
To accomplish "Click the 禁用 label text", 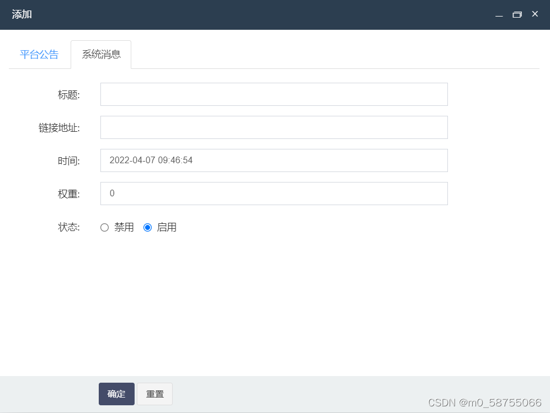I will (124, 227).
